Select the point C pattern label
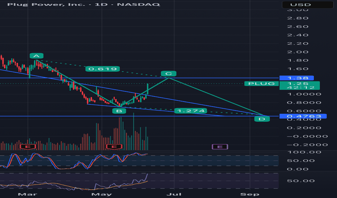Screen dimensions: 337x198 [x=169, y=74]
